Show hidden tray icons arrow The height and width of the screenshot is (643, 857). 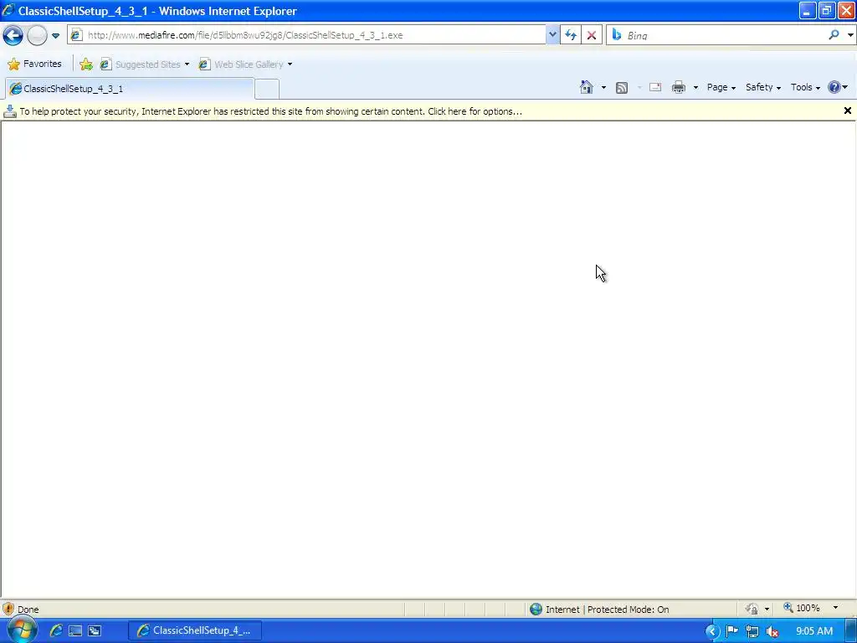[711, 631]
